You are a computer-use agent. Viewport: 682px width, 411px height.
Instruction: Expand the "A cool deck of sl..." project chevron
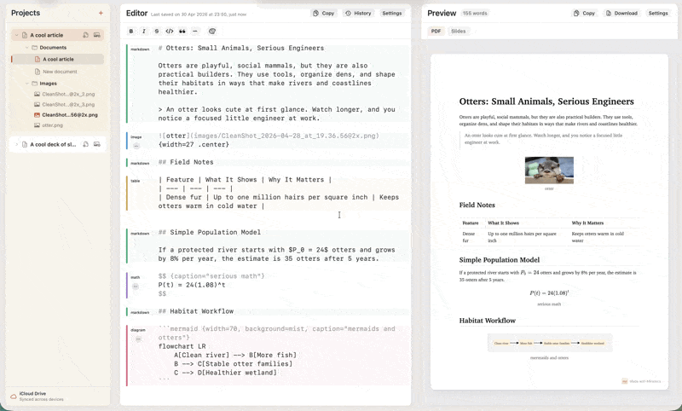pos(16,144)
